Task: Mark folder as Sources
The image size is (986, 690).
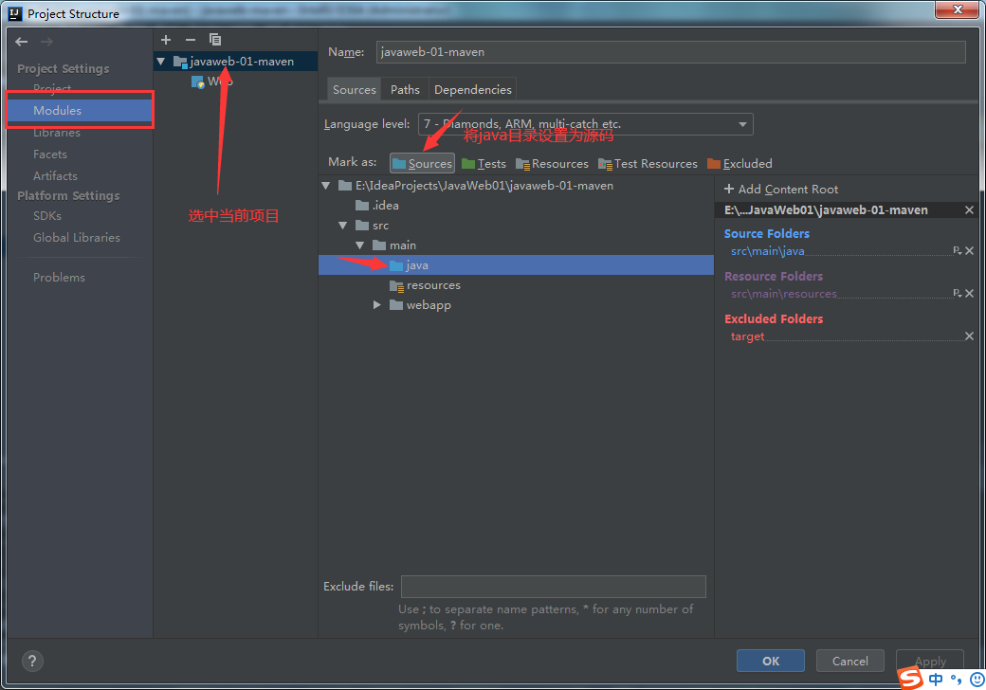Action: [422, 163]
